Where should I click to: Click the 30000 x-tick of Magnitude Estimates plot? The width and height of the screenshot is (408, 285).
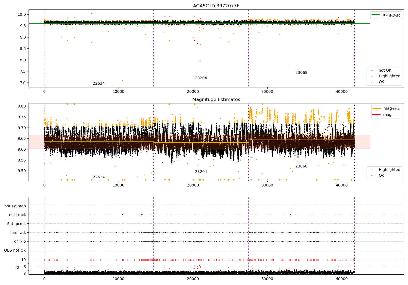267,185
